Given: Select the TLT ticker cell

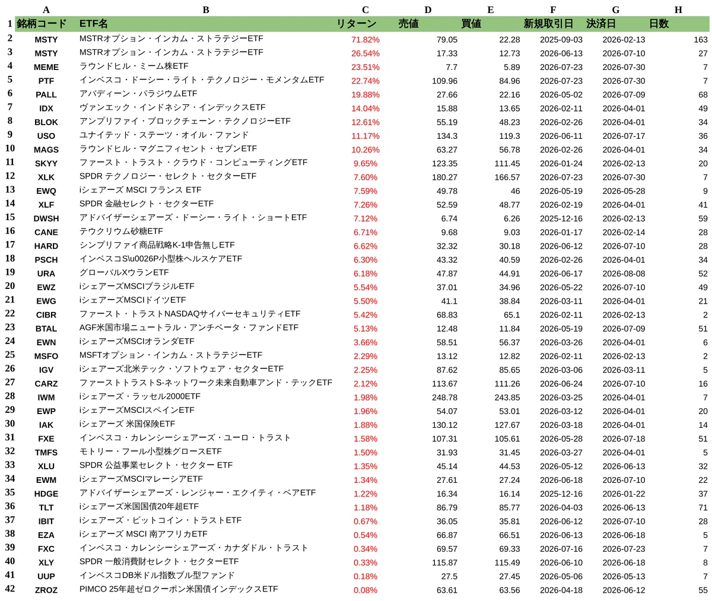Looking at the screenshot, I should [x=46, y=507].
